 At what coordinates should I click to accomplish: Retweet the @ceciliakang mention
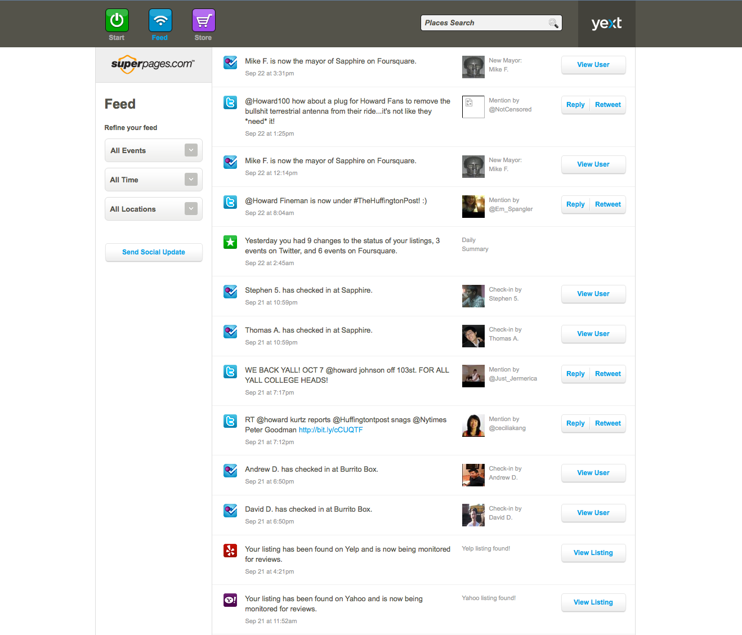(608, 423)
